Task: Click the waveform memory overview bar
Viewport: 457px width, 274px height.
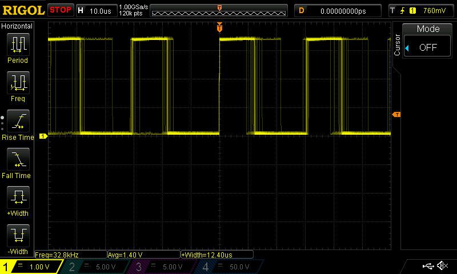Action: [219, 11]
